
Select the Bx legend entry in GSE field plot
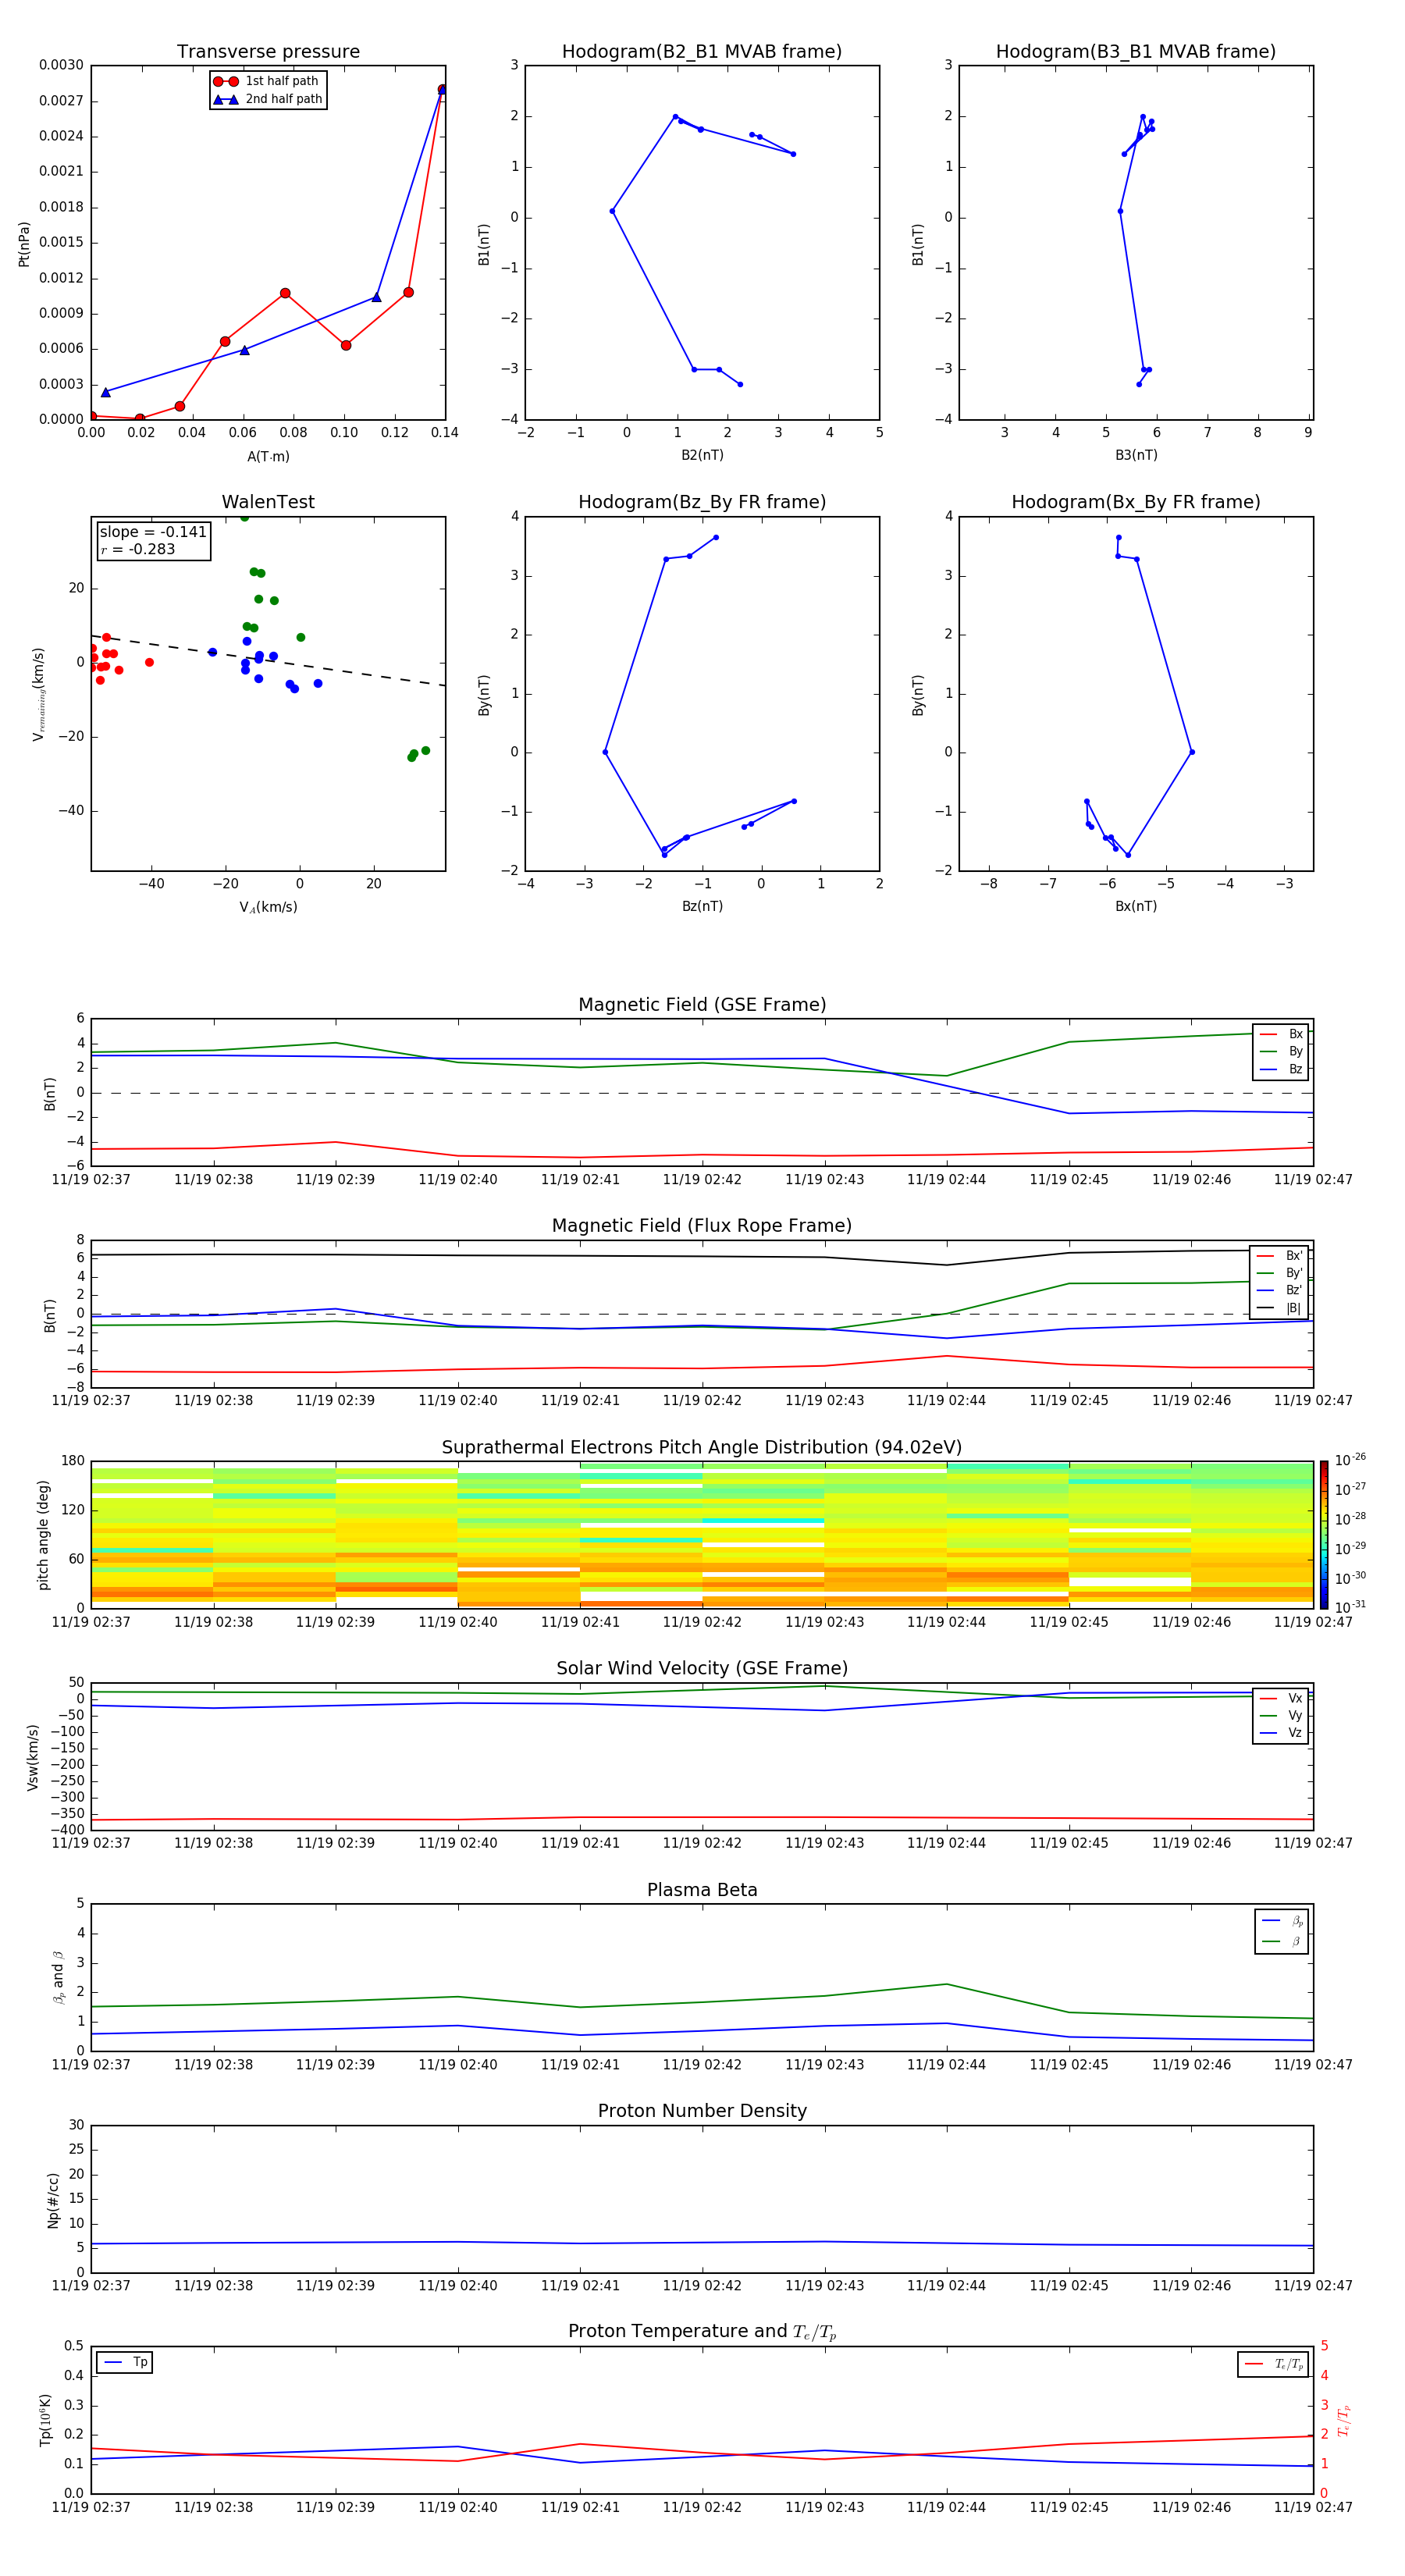1281,1034
